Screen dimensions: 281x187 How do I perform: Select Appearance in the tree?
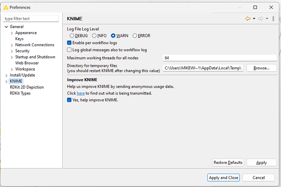pos(26,33)
